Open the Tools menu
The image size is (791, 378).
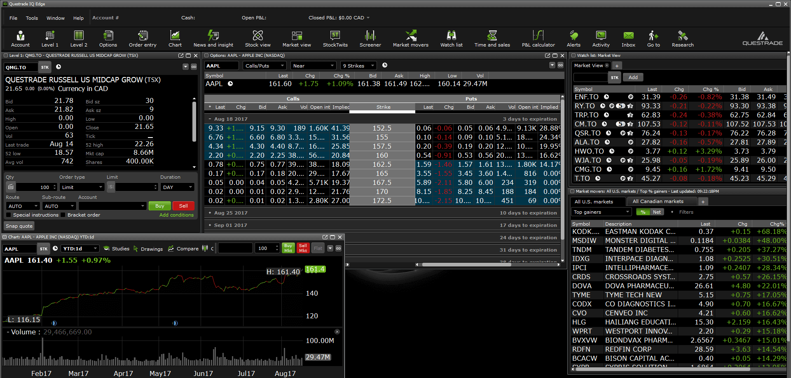32,18
